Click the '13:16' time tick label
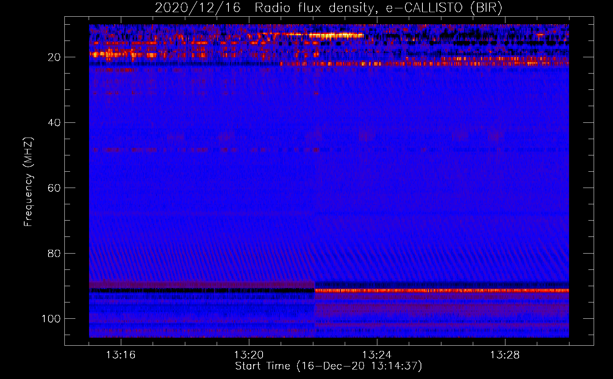This screenshot has width=613, height=379. coord(120,355)
